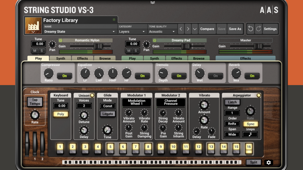Toggle Romantic Nylon layer power icon

point(60,40)
